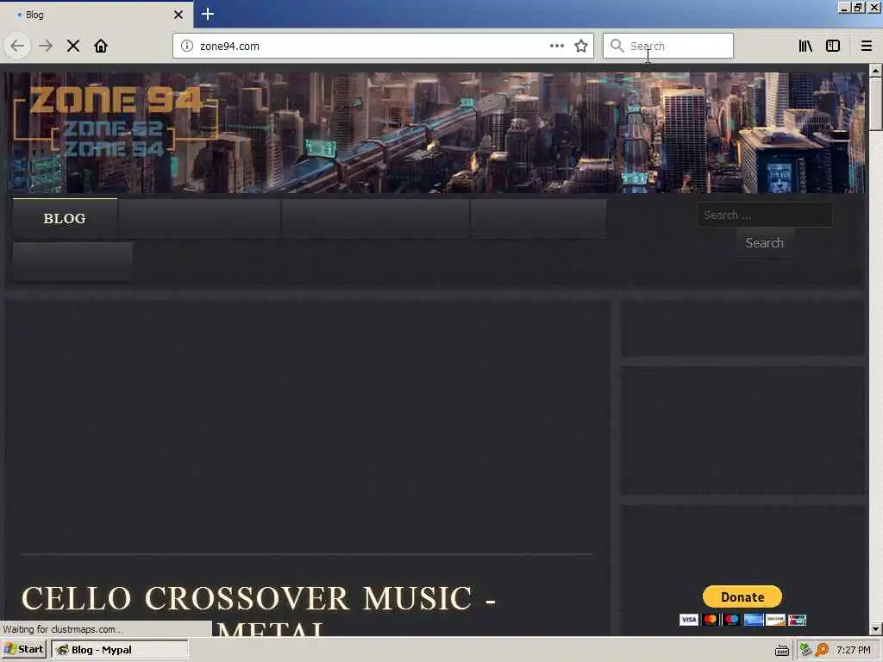Open the hamburger application menu

[866, 46]
